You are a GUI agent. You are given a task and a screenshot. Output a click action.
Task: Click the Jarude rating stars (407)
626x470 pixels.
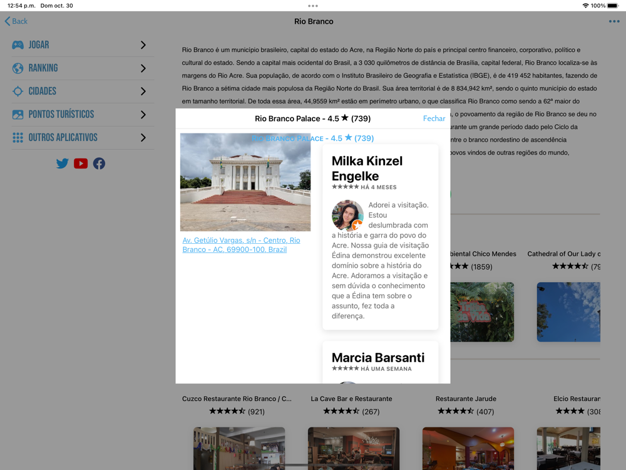point(466,411)
